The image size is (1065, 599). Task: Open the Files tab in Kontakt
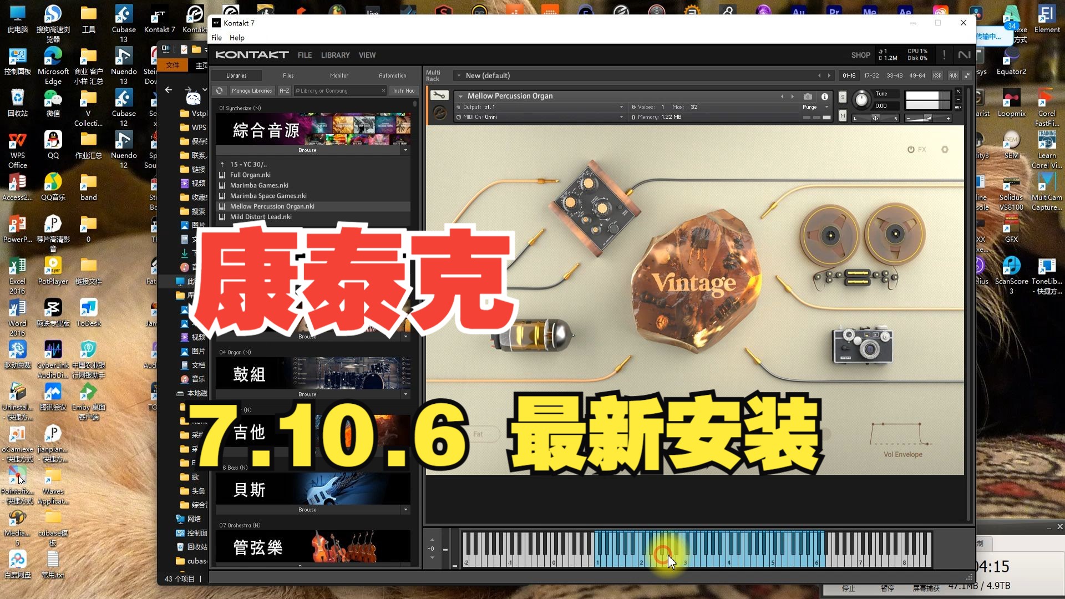pos(287,75)
